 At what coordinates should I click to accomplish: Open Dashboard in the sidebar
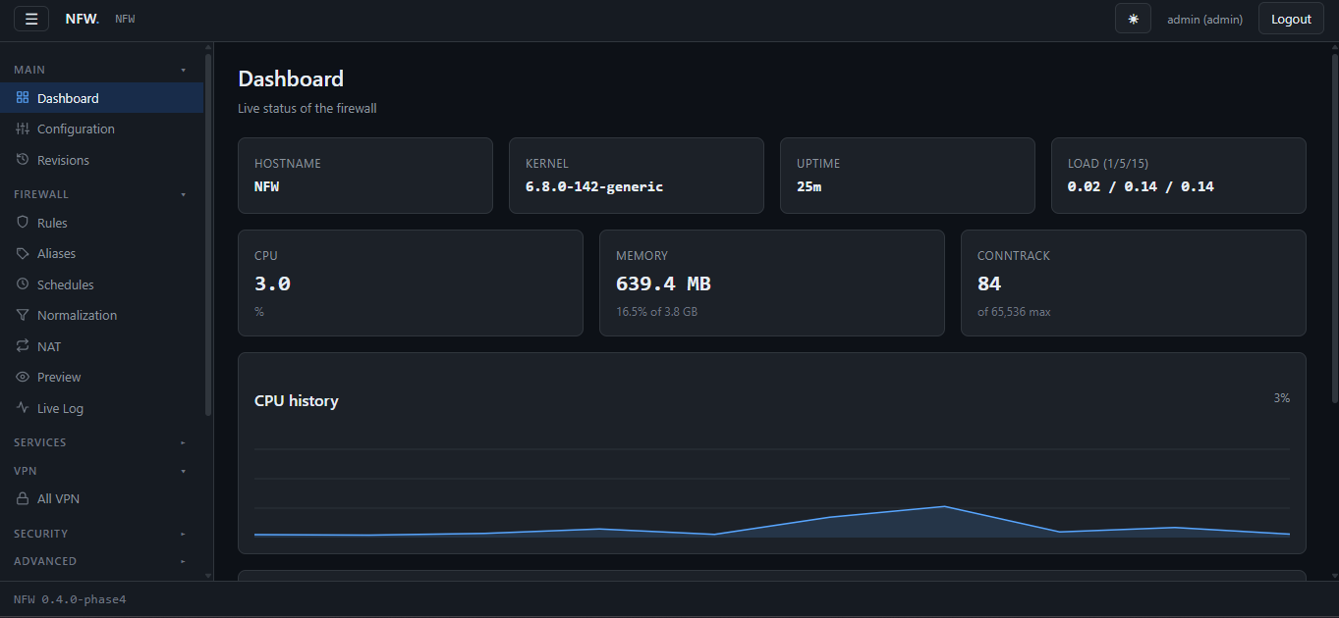(x=102, y=98)
